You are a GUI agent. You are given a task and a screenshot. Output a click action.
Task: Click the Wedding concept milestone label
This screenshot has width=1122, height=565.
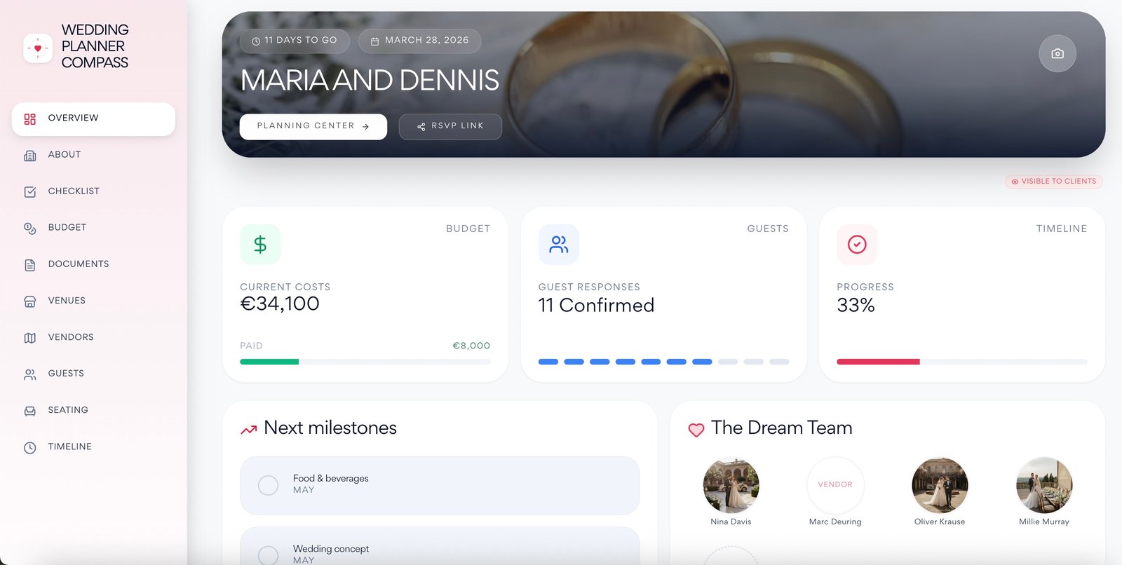(x=331, y=549)
